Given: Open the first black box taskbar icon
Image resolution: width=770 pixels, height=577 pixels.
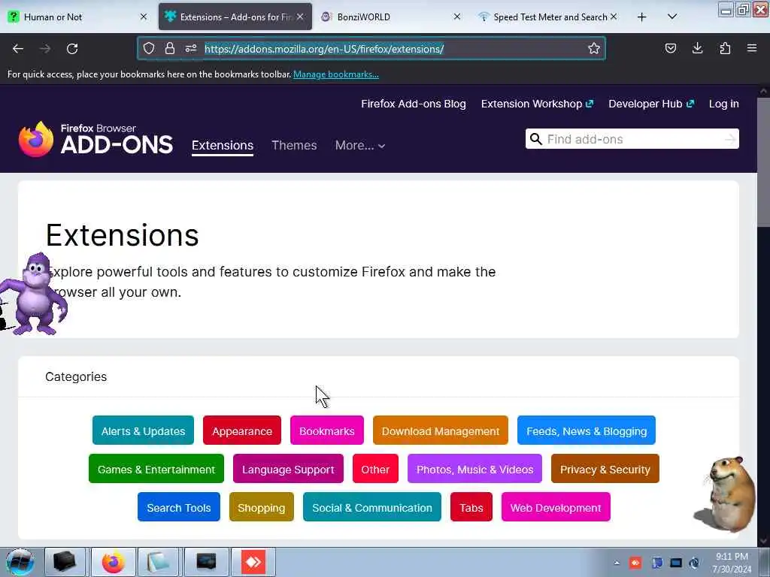Looking at the screenshot, I should click(x=65, y=562).
